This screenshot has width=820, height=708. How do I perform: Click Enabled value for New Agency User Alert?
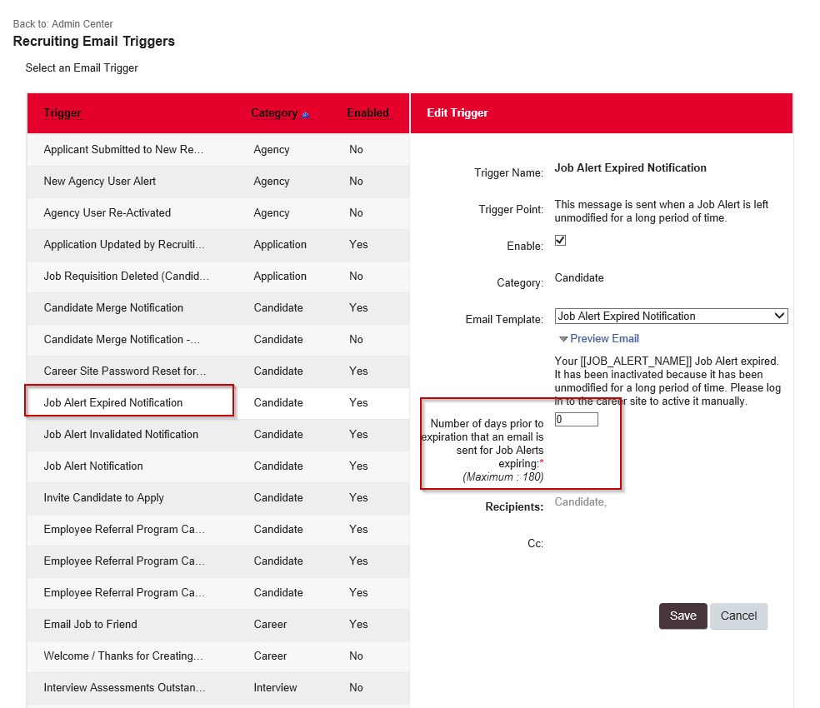(356, 182)
